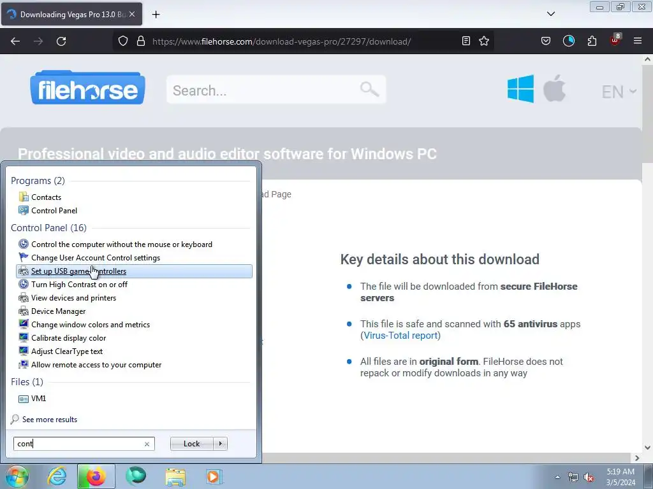The height and width of the screenshot is (489, 653).
Task: Go back with the browser back arrow
Action: pyautogui.click(x=15, y=41)
